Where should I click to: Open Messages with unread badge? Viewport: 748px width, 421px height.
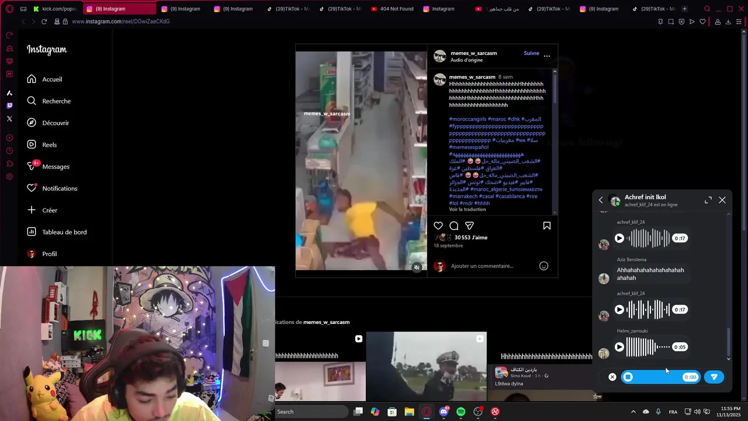click(49, 167)
